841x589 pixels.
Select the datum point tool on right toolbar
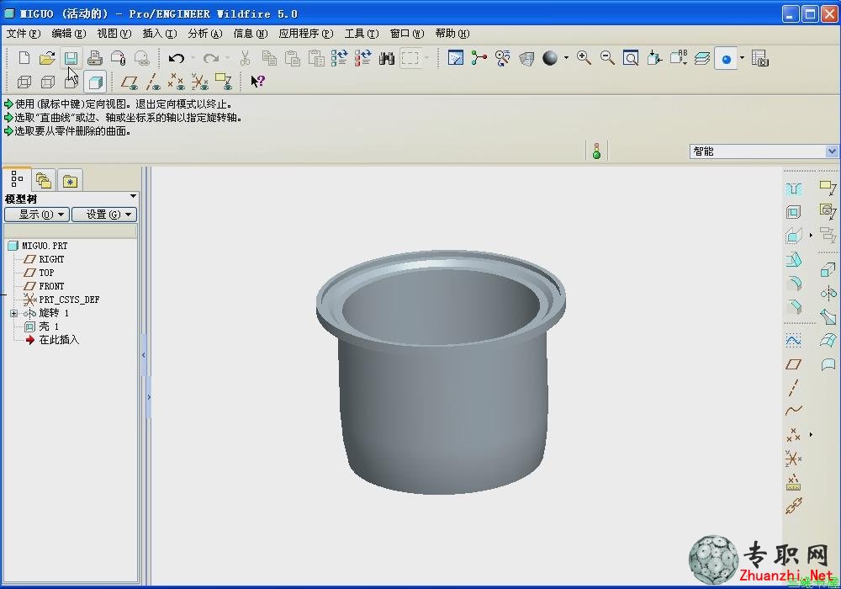793,434
